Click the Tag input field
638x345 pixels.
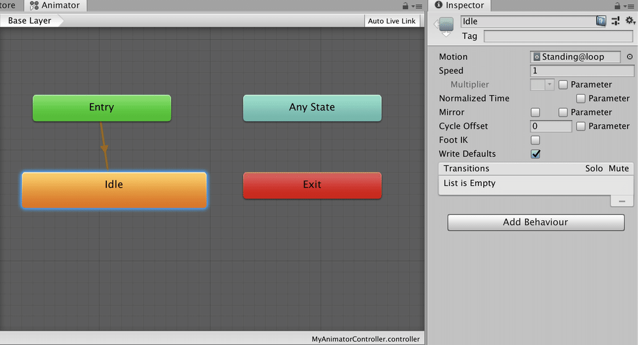point(558,36)
